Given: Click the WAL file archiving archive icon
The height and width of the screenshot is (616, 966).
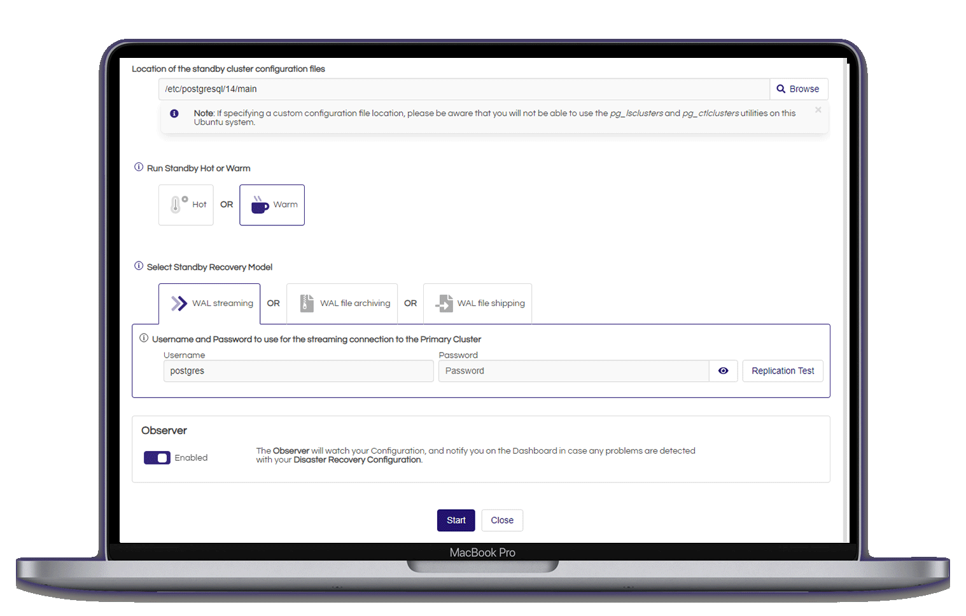Looking at the screenshot, I should click(307, 304).
